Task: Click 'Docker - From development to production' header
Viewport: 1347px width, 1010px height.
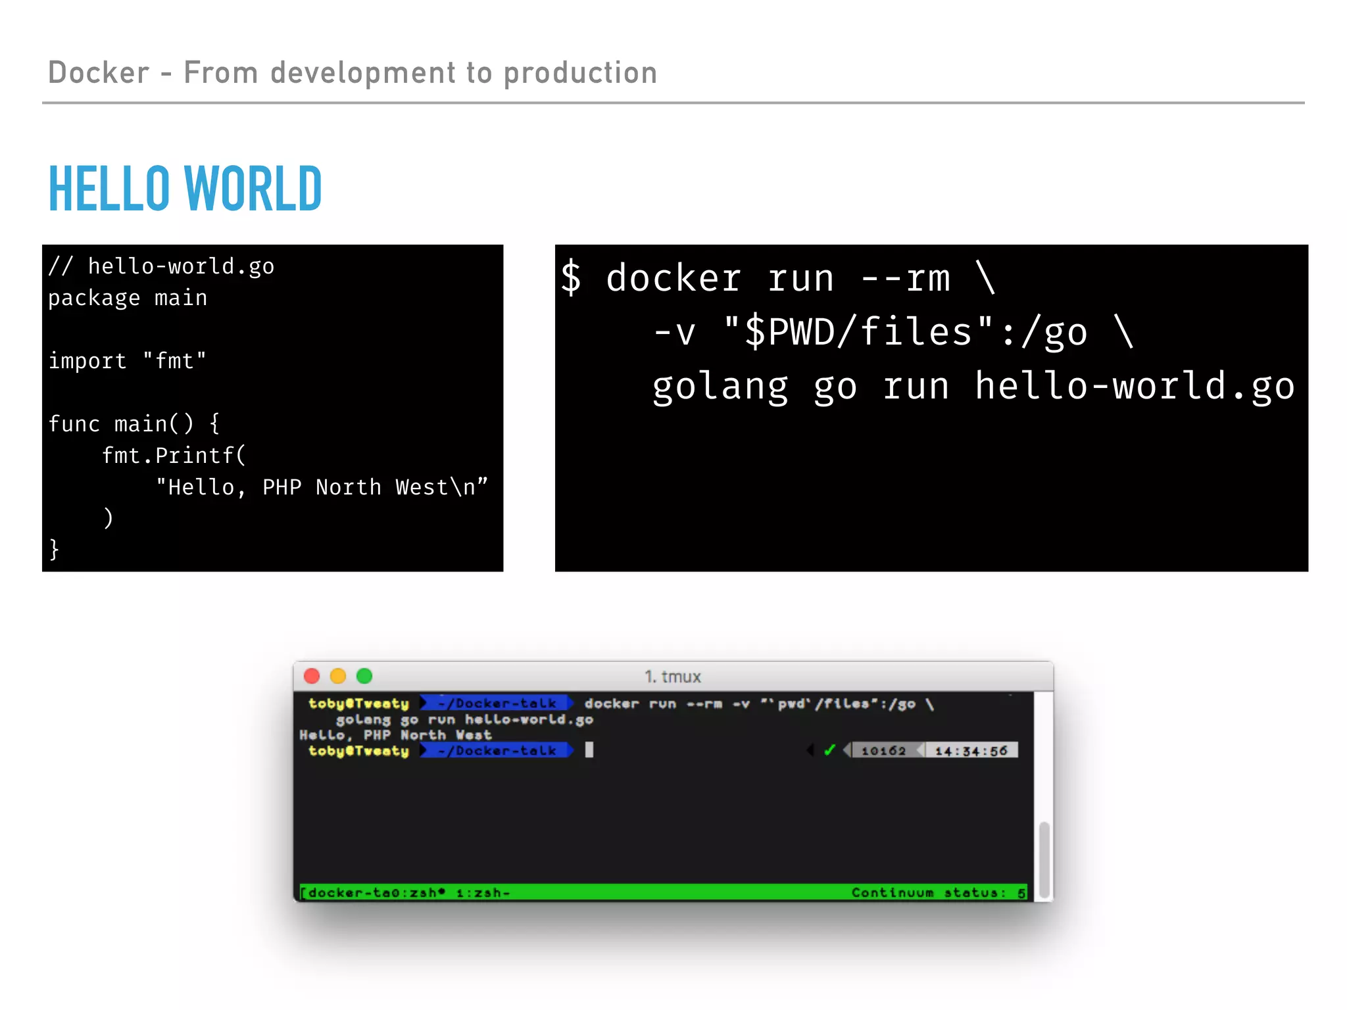Action: (x=353, y=73)
